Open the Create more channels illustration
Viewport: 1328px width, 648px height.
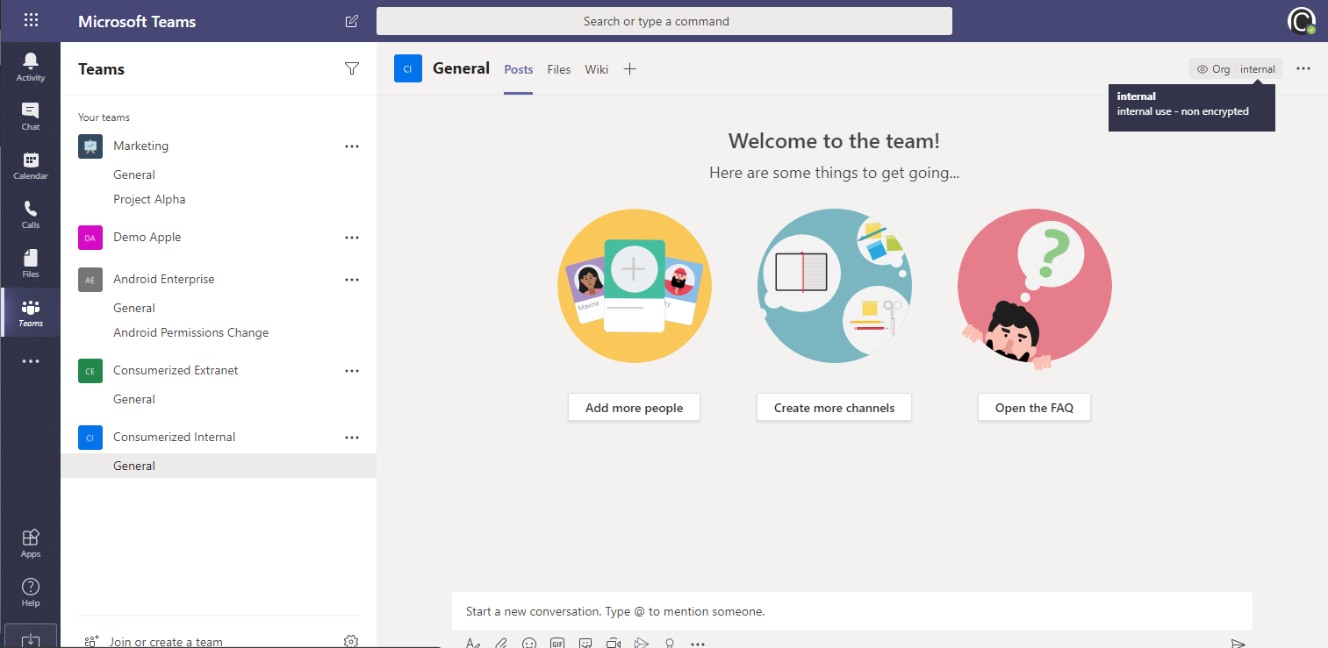coord(835,286)
